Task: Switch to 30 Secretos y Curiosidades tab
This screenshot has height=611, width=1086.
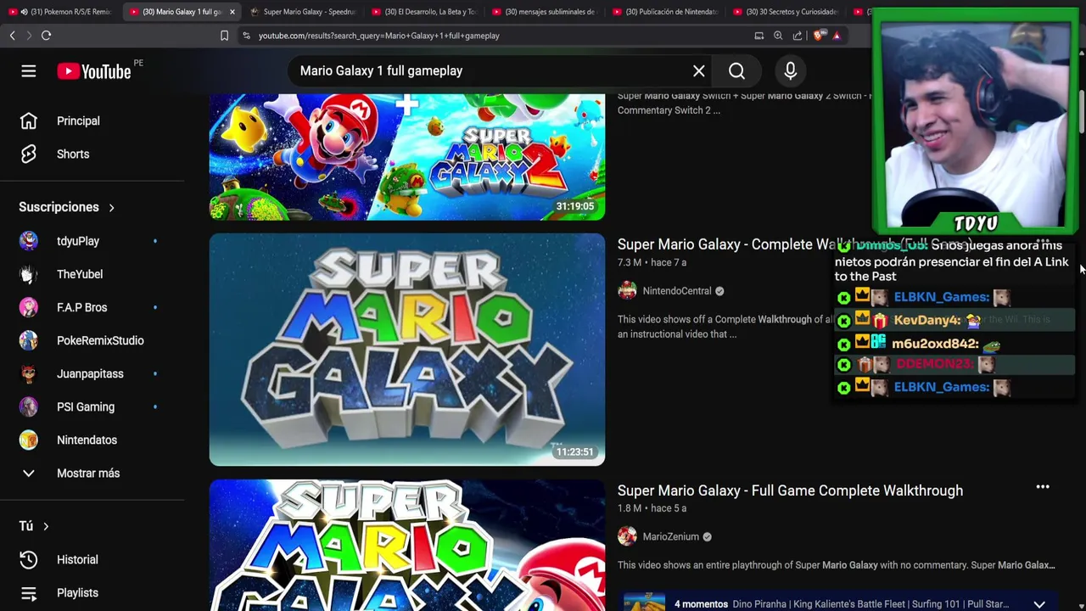Action: pyautogui.click(x=786, y=12)
